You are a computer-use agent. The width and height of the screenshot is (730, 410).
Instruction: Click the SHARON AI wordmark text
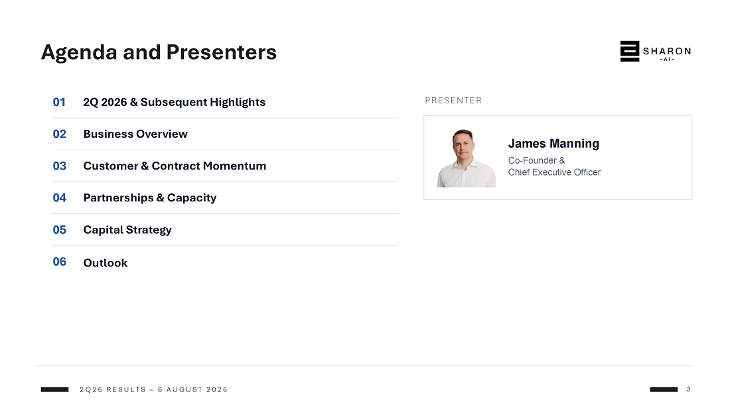(x=667, y=54)
